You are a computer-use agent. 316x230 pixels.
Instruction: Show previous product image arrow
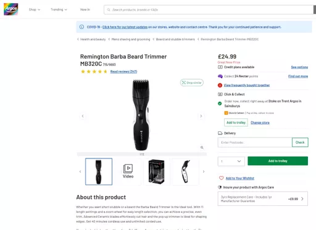(x=83, y=116)
